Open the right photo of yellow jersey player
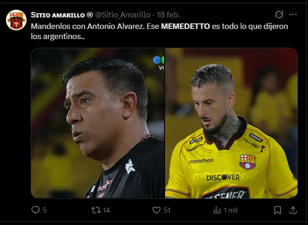The height and width of the screenshot is (225, 308). click(x=231, y=123)
